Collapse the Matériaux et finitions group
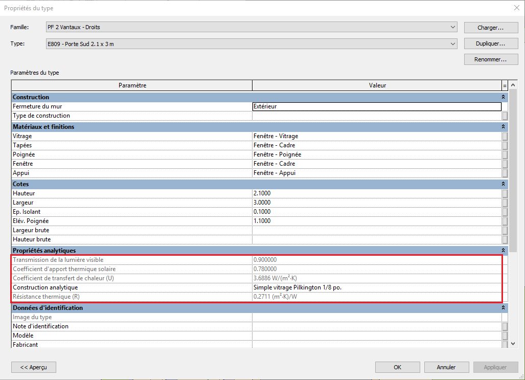Image resolution: width=525 pixels, height=380 pixels. [503, 127]
